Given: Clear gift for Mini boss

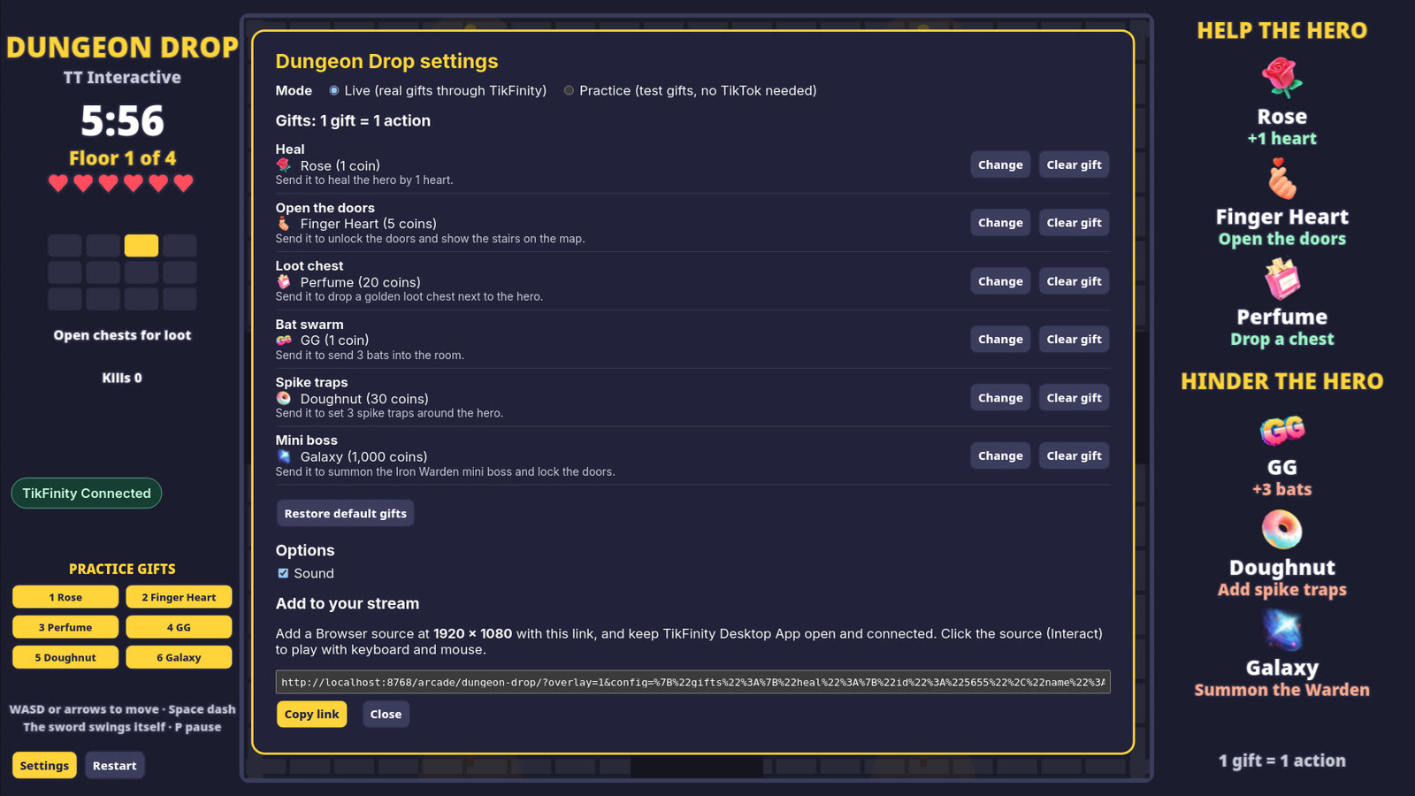Looking at the screenshot, I should pos(1074,455).
